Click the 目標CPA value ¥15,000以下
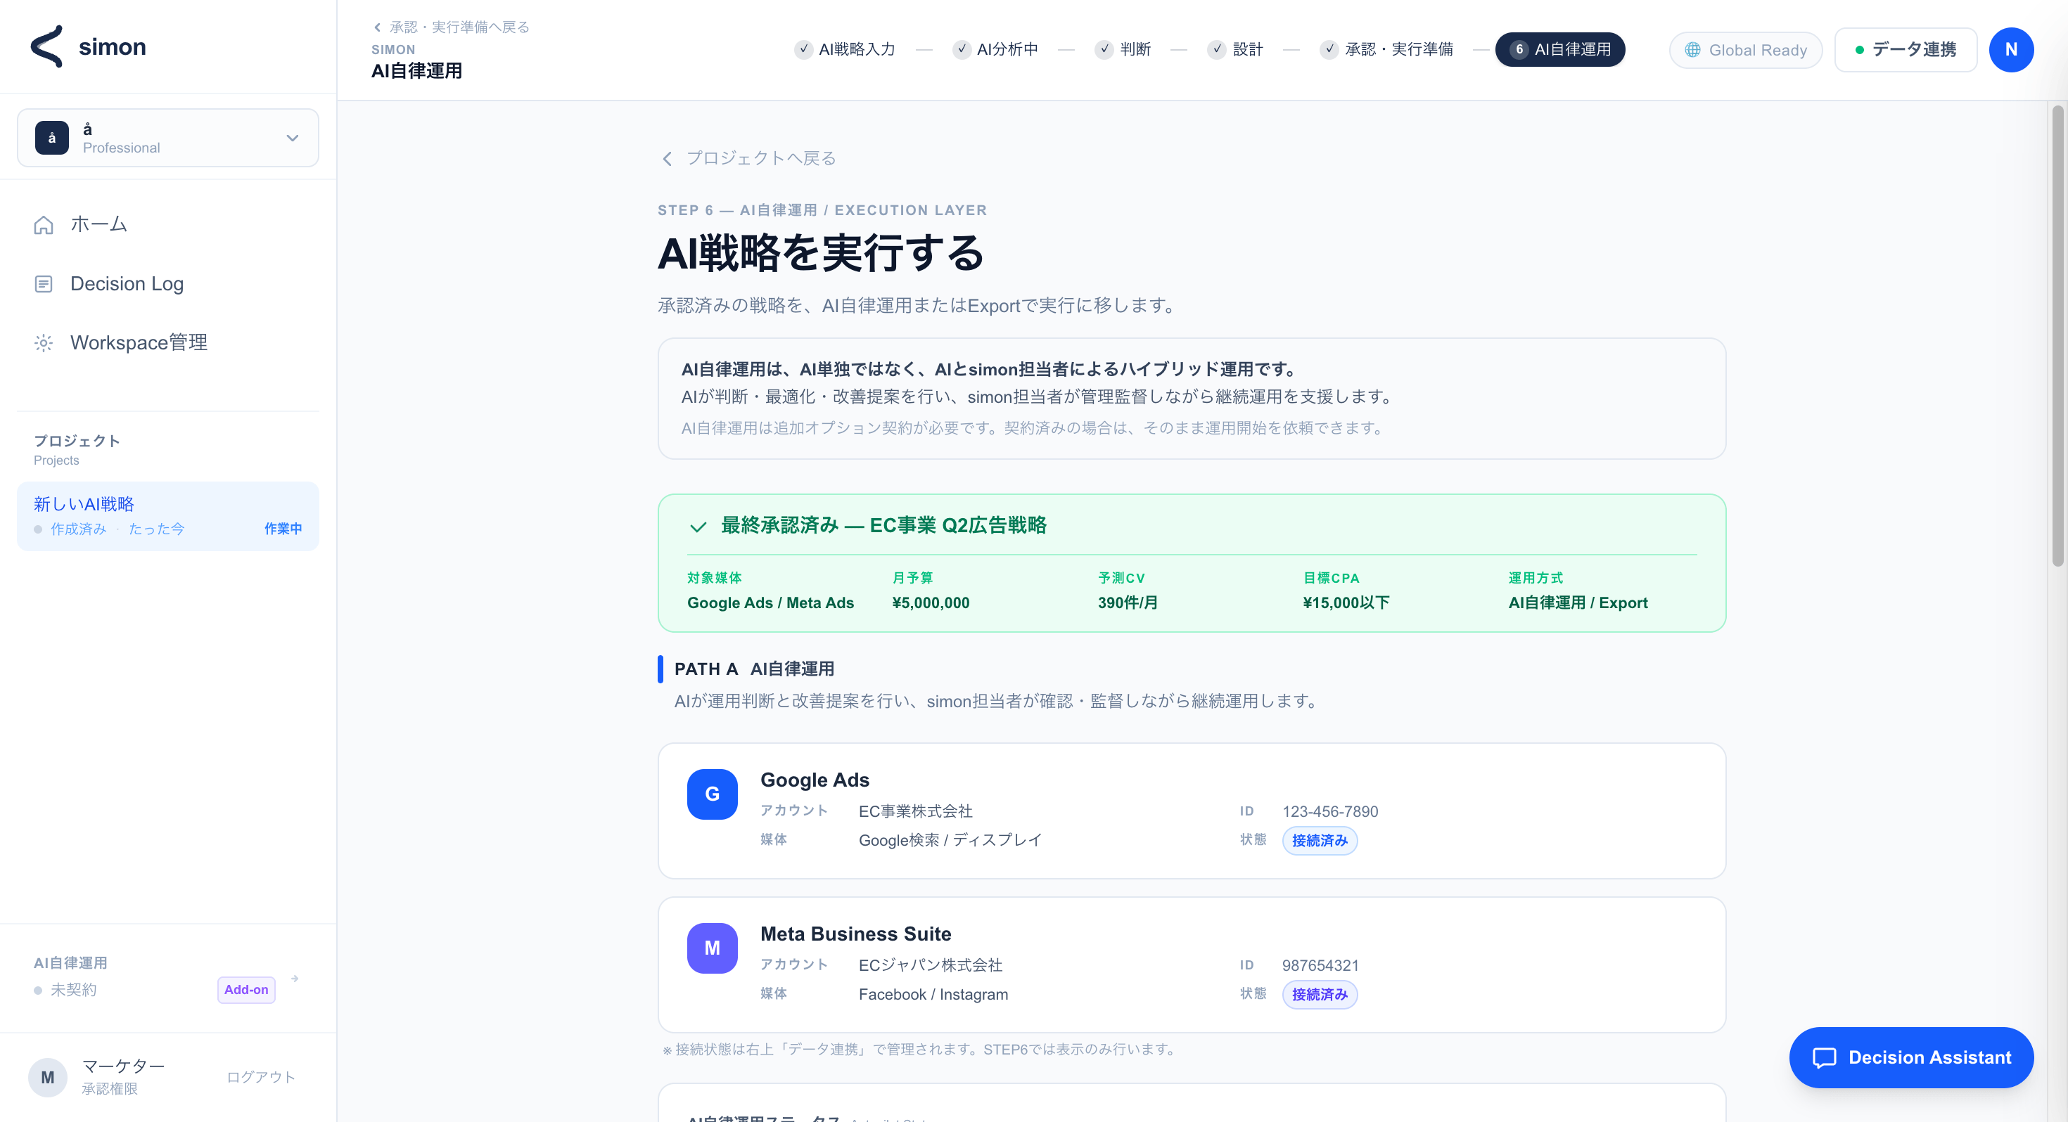Image resolution: width=2068 pixels, height=1122 pixels. (1346, 602)
